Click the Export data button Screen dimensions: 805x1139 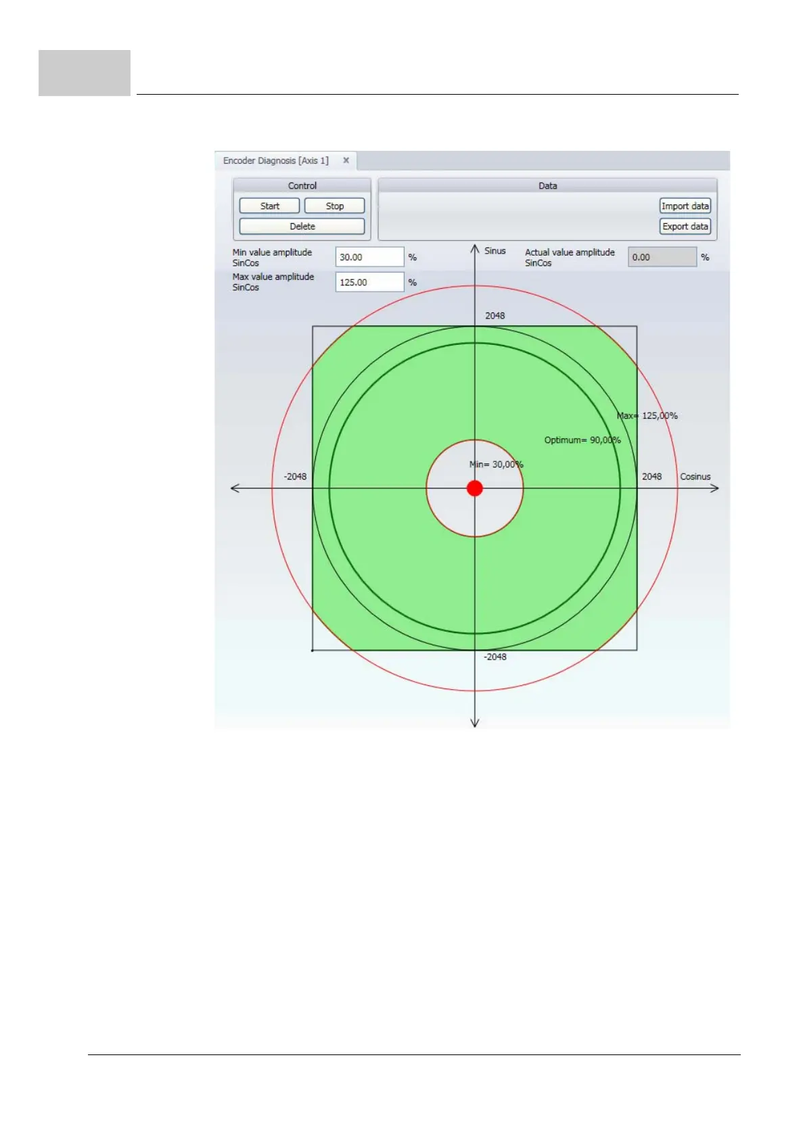coord(685,226)
